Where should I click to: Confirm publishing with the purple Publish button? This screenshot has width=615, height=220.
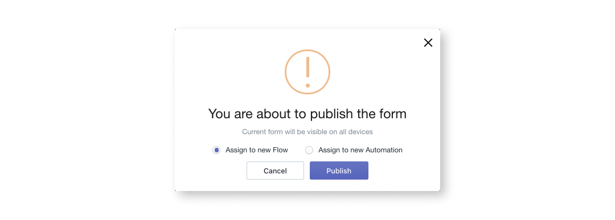click(x=339, y=171)
